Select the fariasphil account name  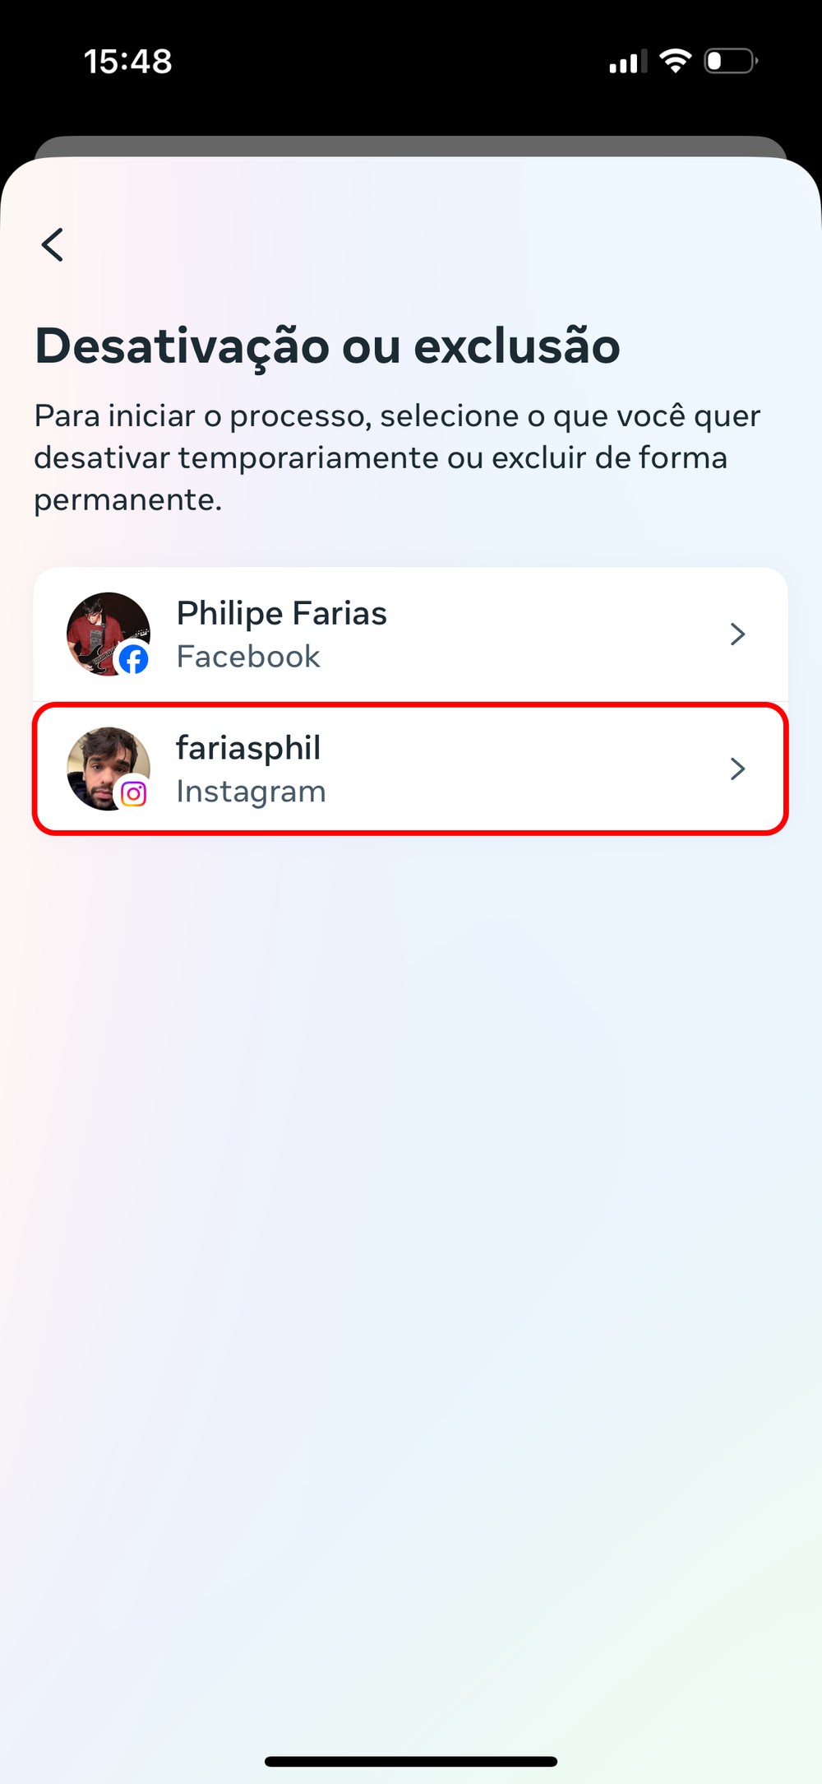248,748
